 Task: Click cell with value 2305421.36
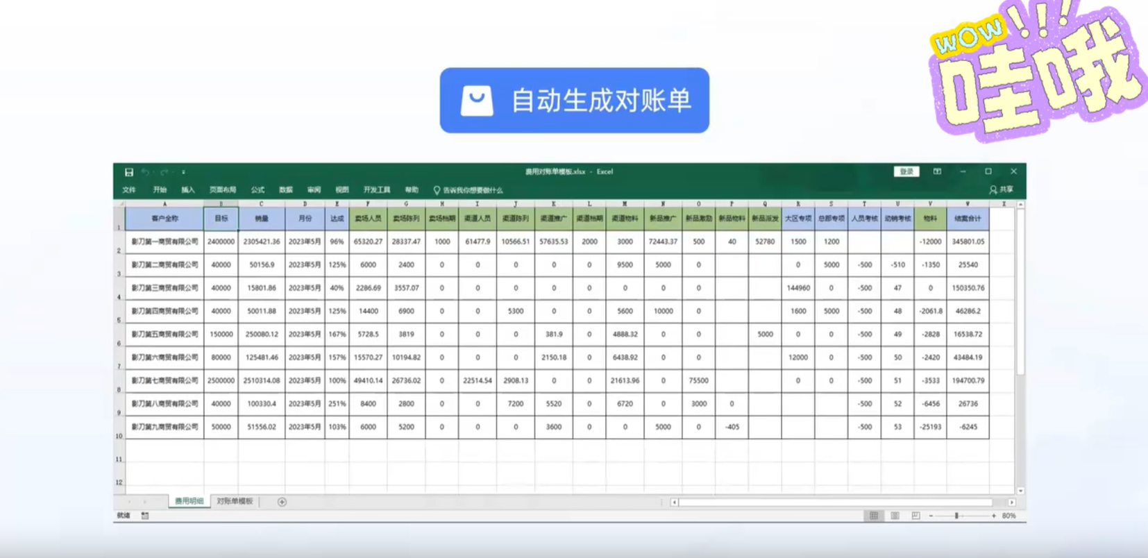[x=262, y=242]
